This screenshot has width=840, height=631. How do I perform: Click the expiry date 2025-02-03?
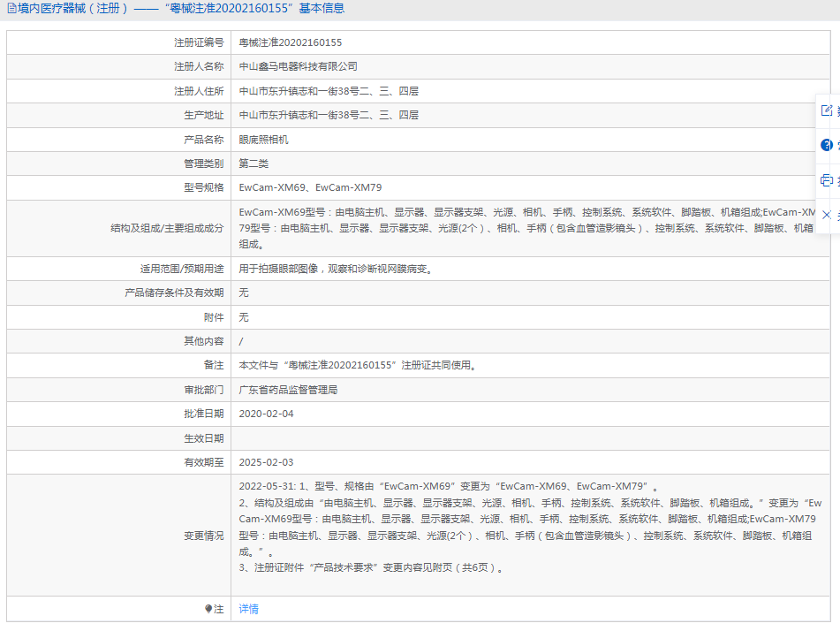[x=266, y=462]
